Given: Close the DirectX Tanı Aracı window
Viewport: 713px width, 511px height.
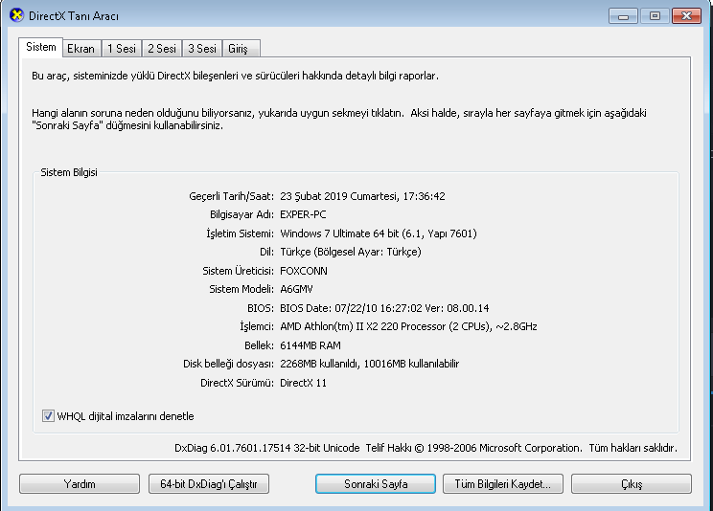Looking at the screenshot, I should 686,16.
